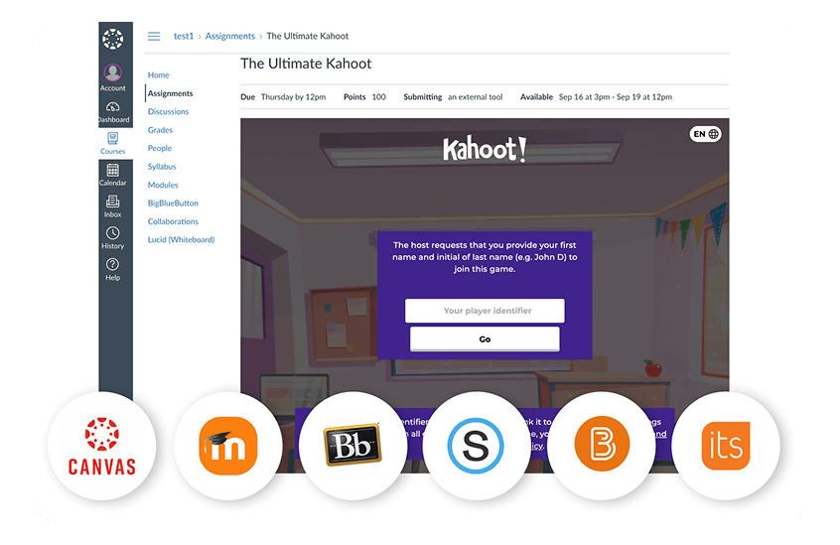This screenshot has height=545, width=840.
Task: Open Help in the sidebar
Action: click(113, 270)
